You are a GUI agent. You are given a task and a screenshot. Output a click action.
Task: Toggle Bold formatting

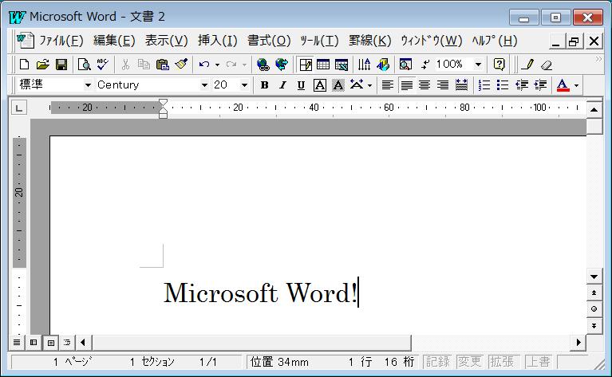[x=264, y=85]
